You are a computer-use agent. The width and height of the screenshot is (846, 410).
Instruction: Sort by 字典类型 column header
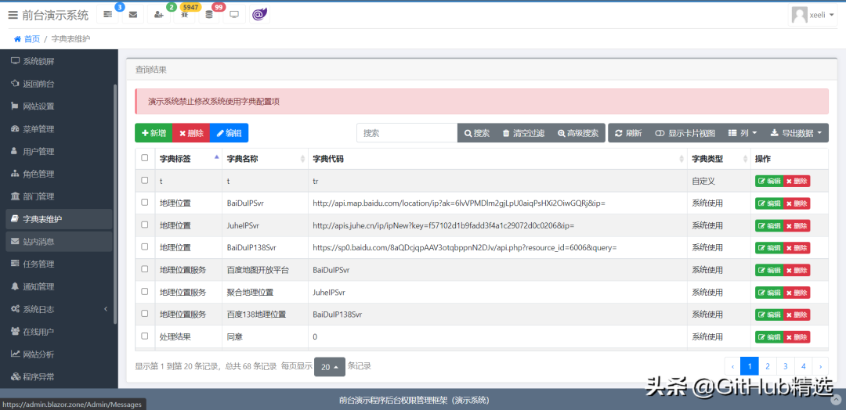click(719, 159)
